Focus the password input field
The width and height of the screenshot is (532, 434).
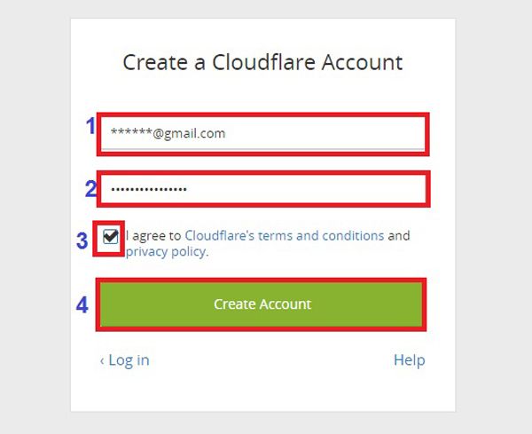[263, 189]
